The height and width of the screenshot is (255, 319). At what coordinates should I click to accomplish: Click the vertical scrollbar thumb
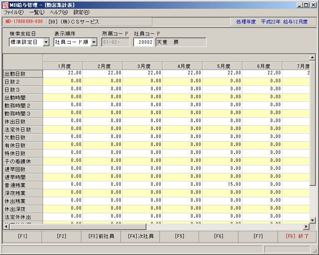[x=313, y=123]
